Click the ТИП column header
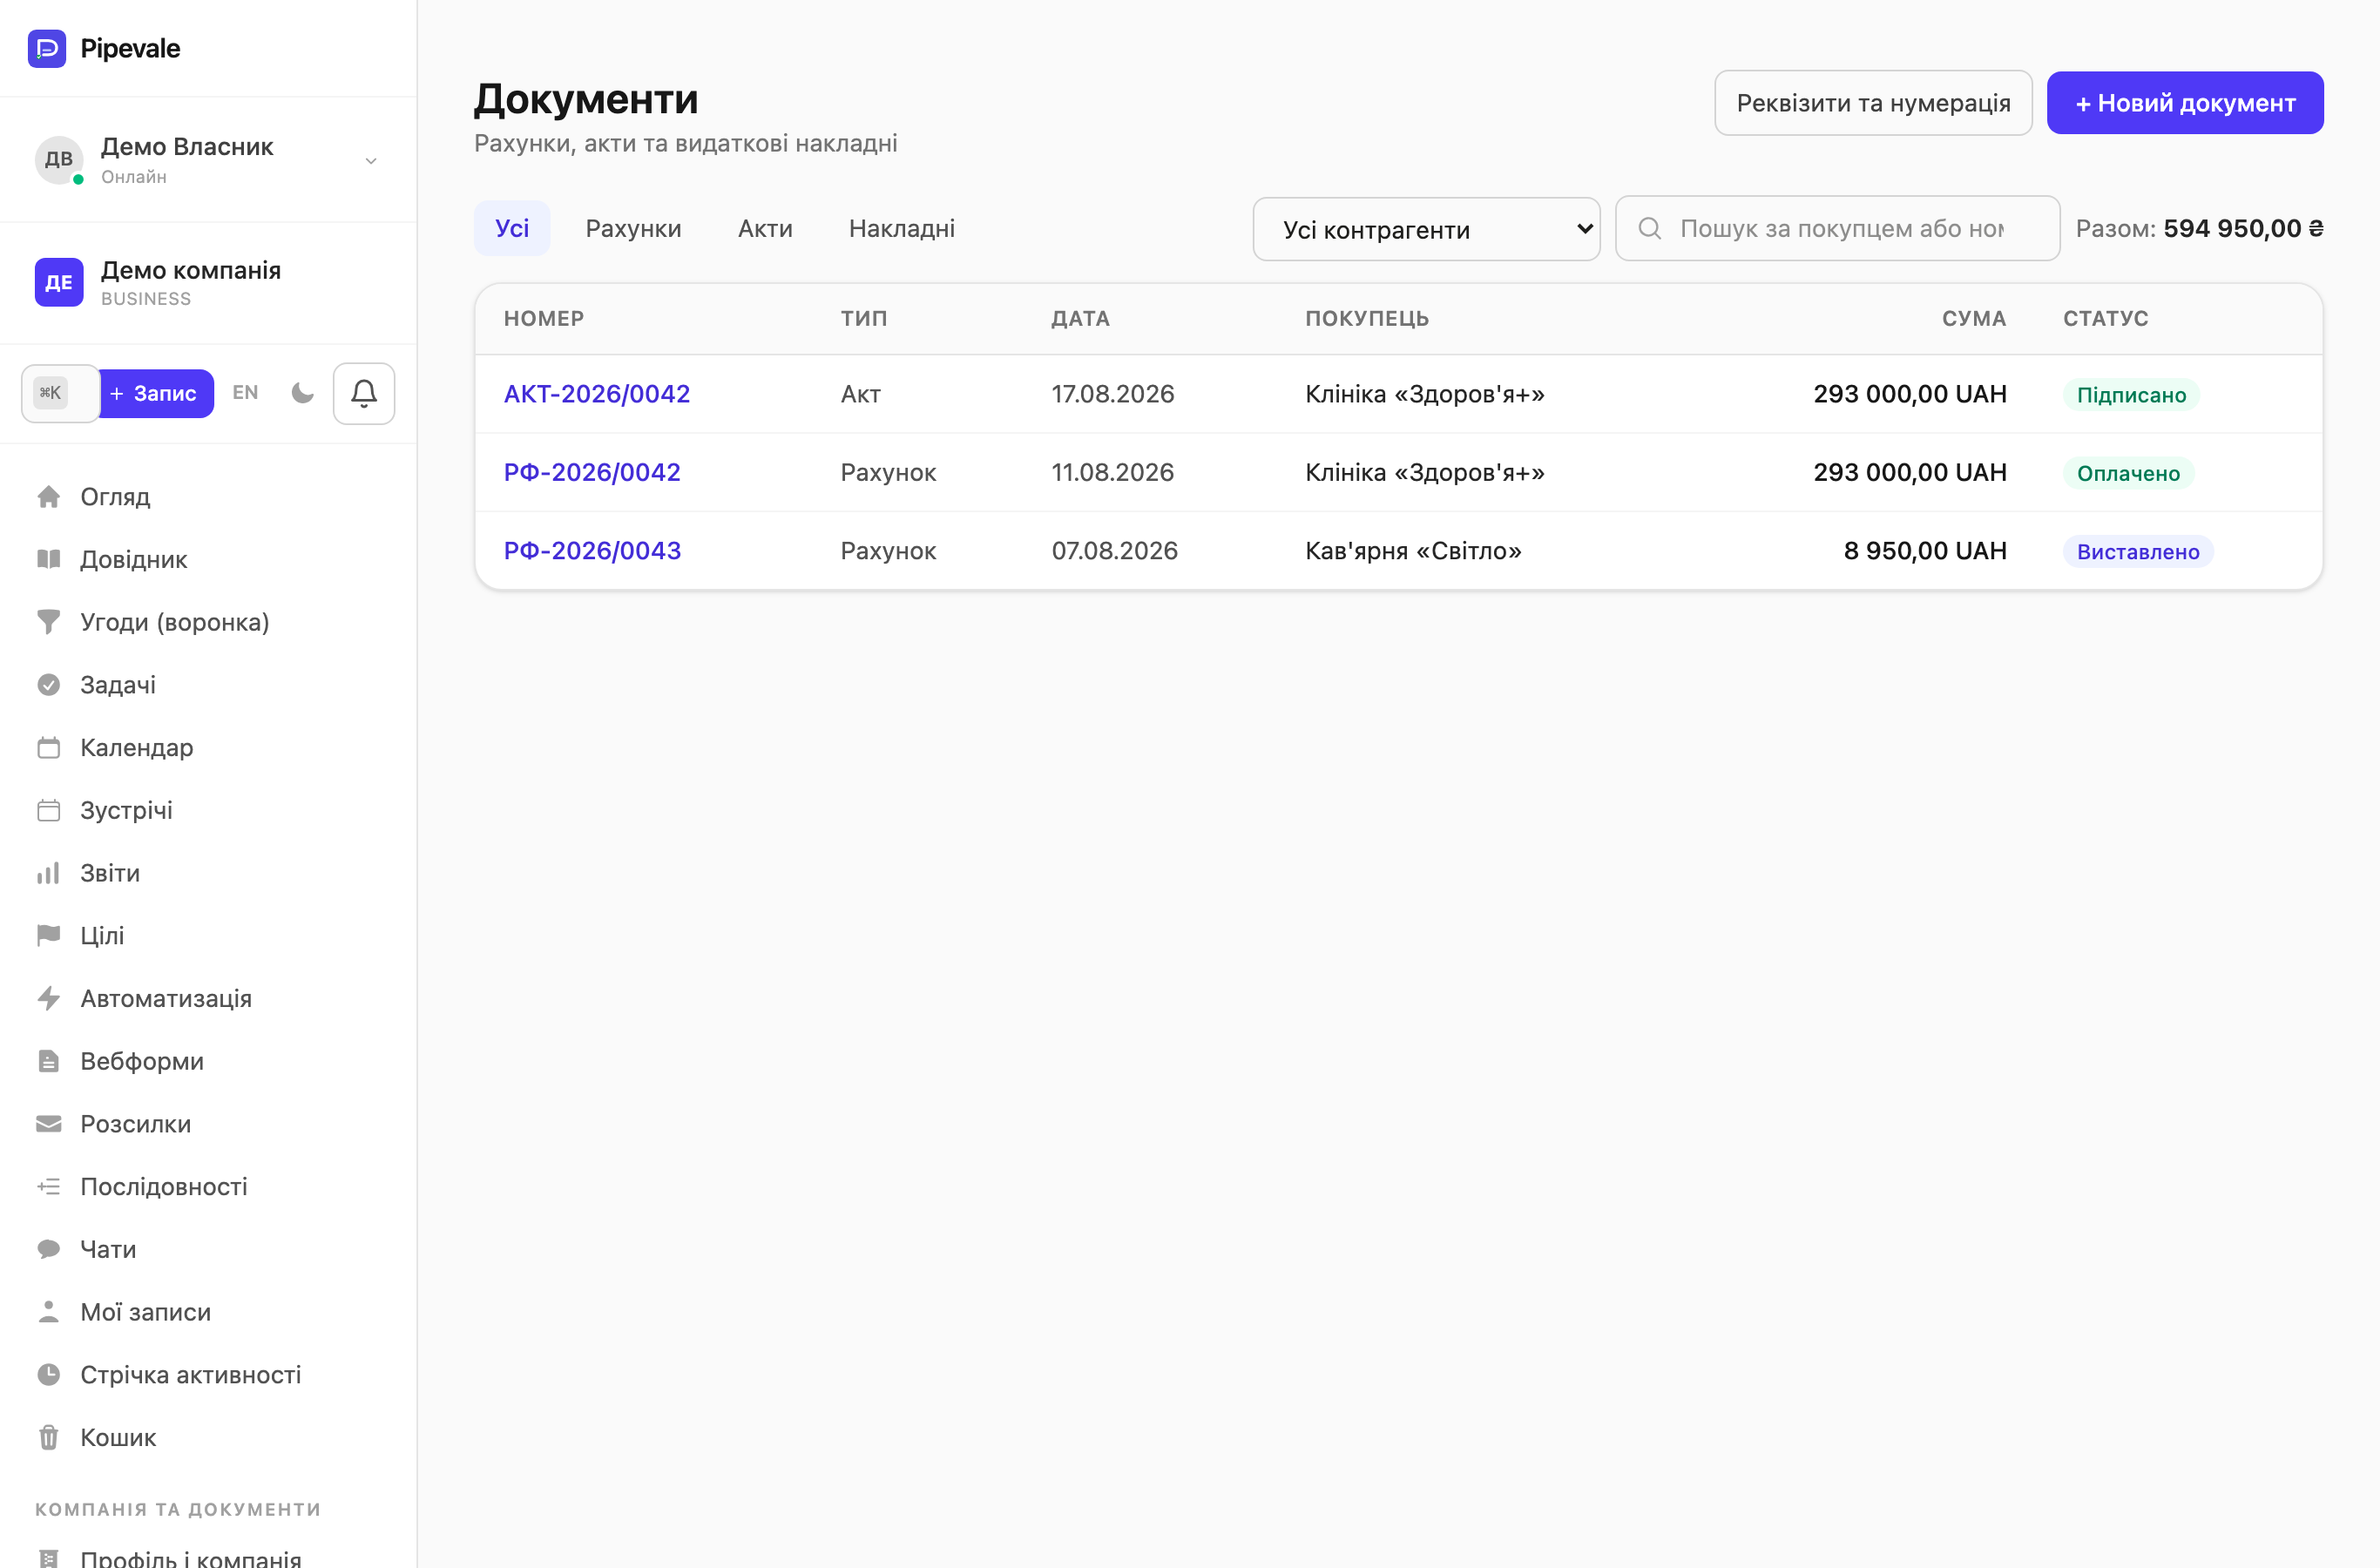Viewport: 2380px width, 1568px height. pyautogui.click(x=864, y=319)
